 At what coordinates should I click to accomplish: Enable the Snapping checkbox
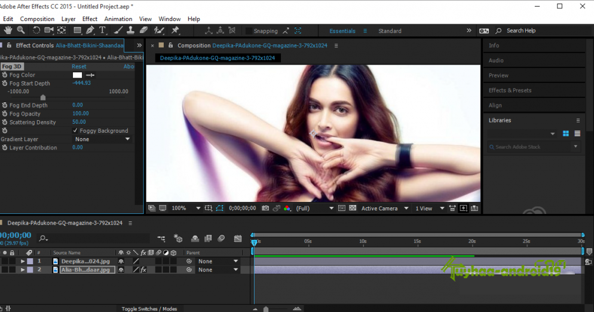click(x=249, y=31)
